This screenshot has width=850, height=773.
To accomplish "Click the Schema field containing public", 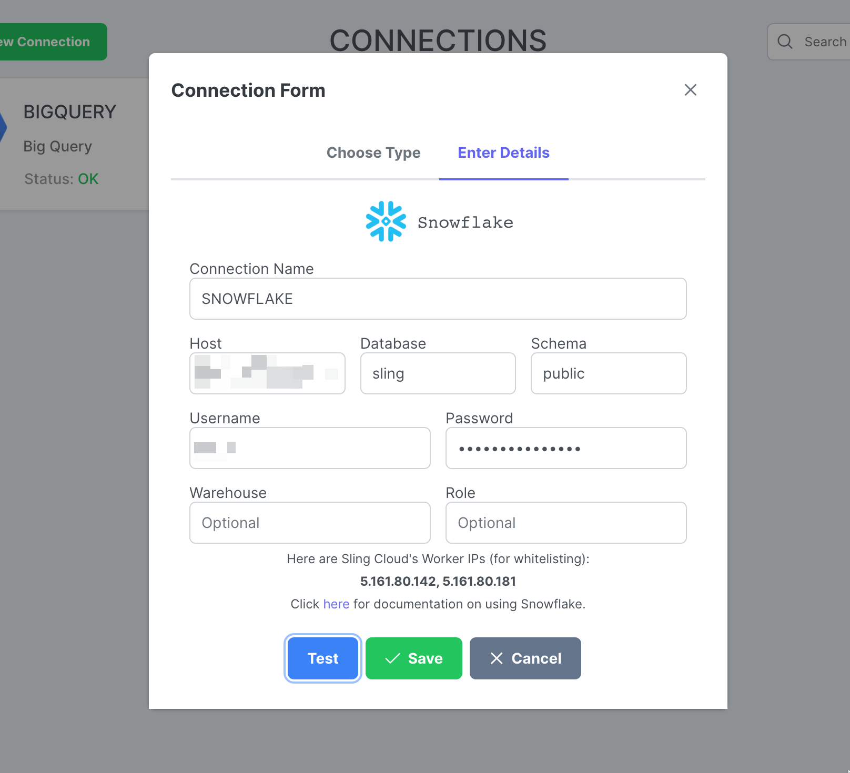I will 609,373.
